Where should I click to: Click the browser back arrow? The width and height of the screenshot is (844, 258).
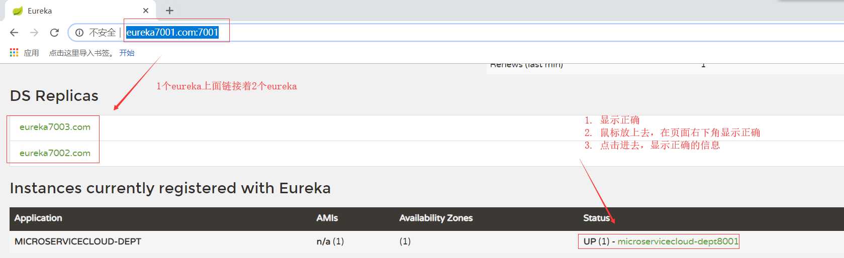click(x=14, y=33)
